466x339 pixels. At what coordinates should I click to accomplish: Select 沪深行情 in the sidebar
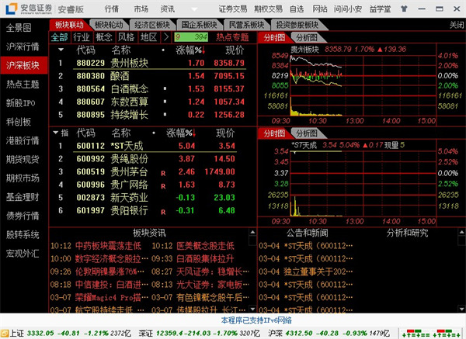coord(23,47)
